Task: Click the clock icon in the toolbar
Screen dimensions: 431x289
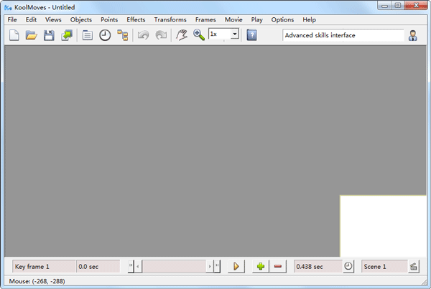Action: [105, 35]
